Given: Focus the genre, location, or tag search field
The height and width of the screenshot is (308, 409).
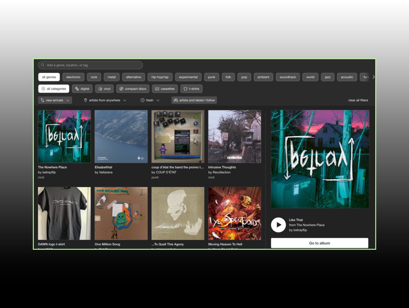Looking at the screenshot, I should 90,65.
